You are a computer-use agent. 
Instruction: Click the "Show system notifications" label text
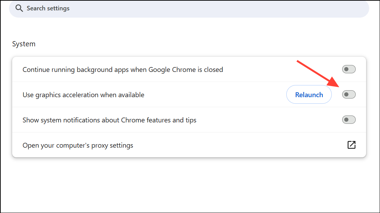click(109, 120)
